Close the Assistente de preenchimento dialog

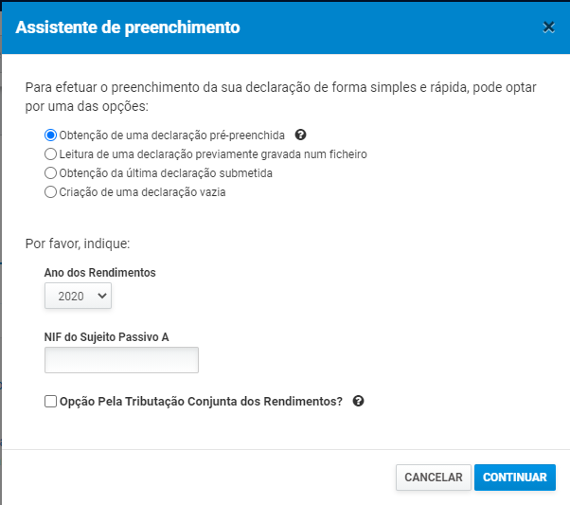548,27
